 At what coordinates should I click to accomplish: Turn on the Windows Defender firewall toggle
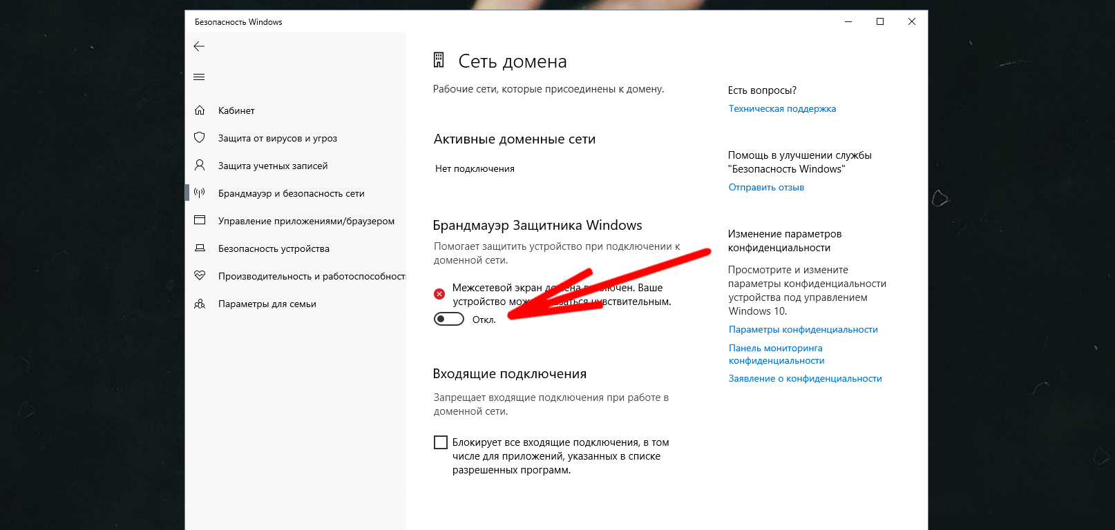point(449,319)
